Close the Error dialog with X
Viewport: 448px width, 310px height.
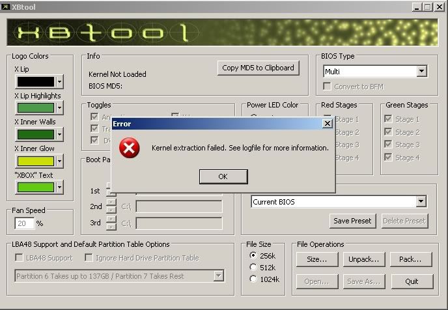point(328,123)
